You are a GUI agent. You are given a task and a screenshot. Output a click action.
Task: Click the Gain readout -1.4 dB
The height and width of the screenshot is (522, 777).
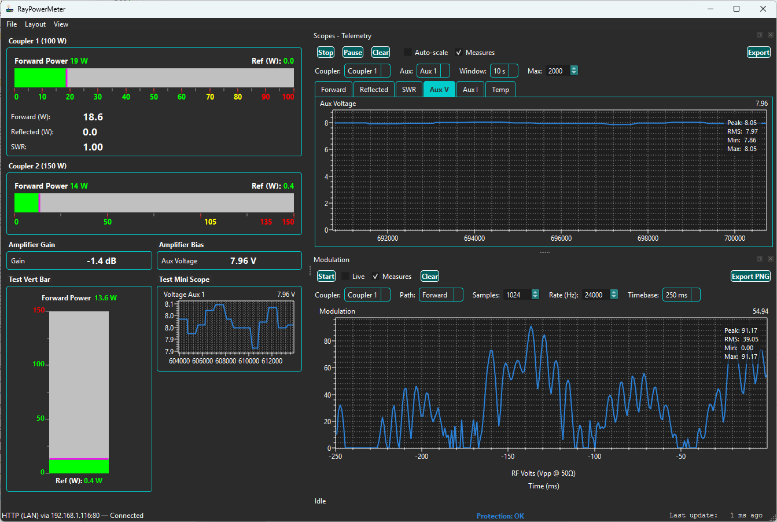coord(102,261)
